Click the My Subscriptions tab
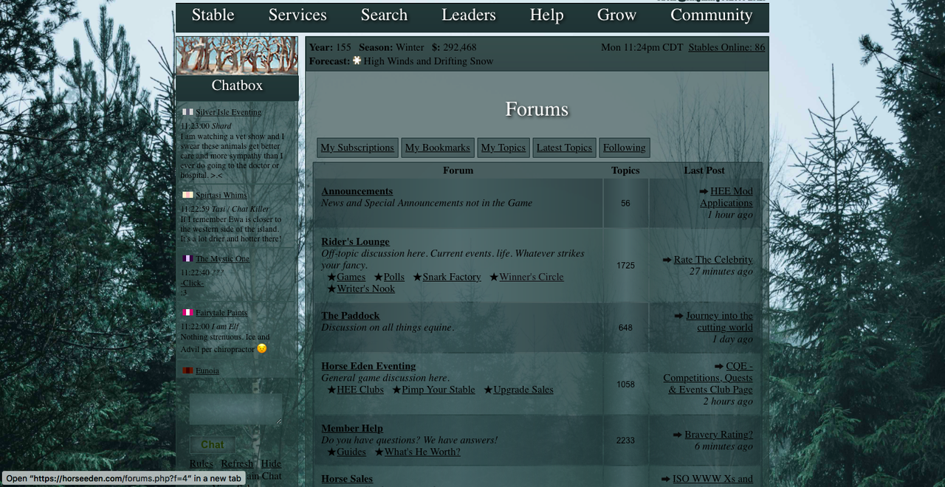Image resolution: width=945 pixels, height=487 pixels. (x=357, y=148)
